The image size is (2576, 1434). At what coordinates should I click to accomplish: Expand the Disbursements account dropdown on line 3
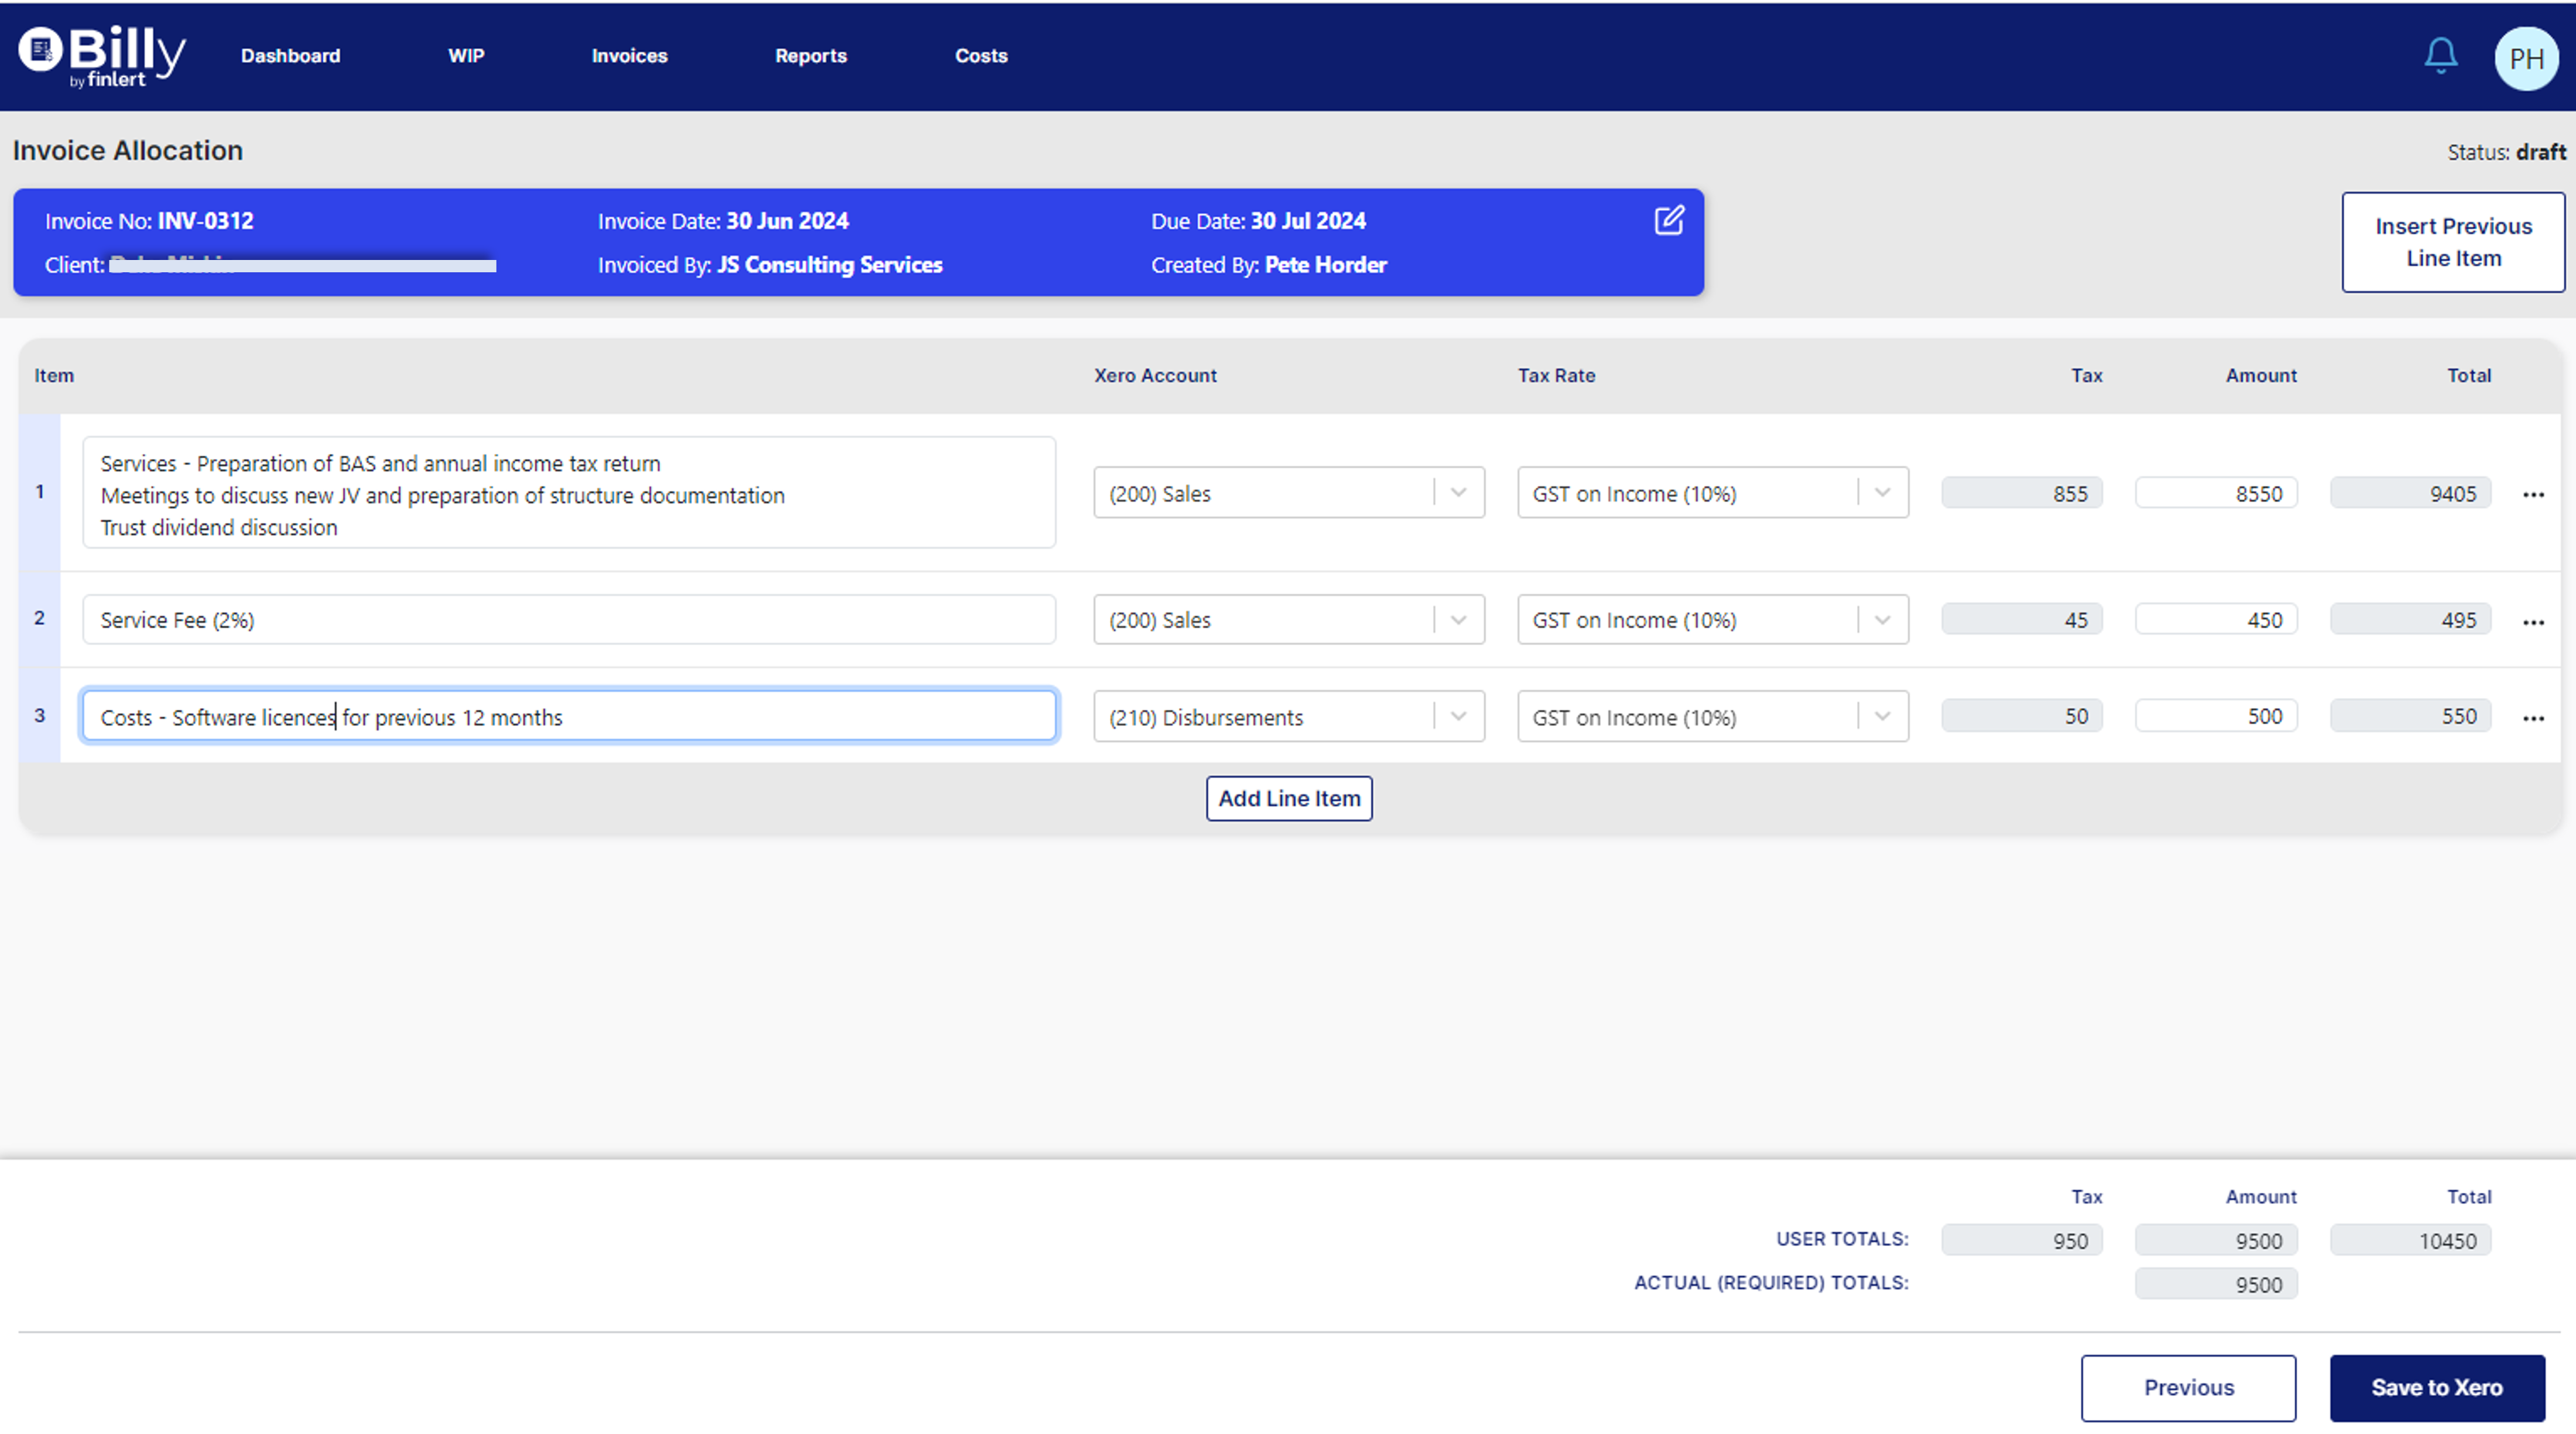point(1458,716)
